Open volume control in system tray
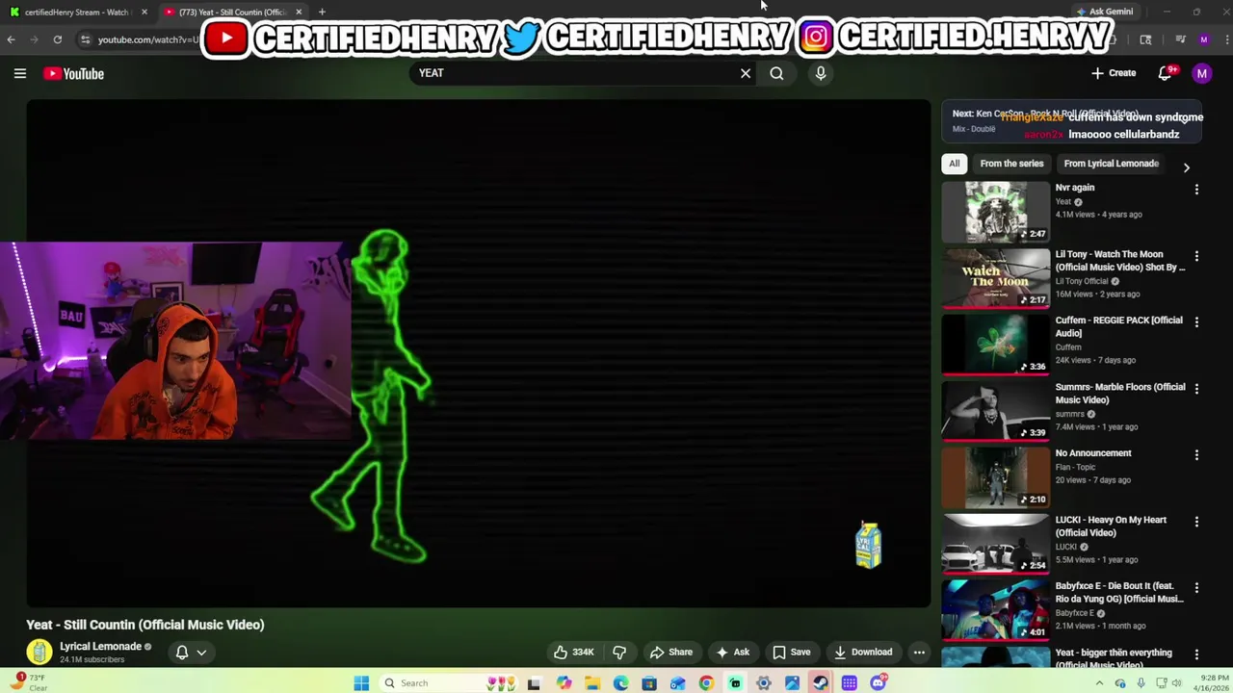The width and height of the screenshot is (1233, 693). 1177,683
